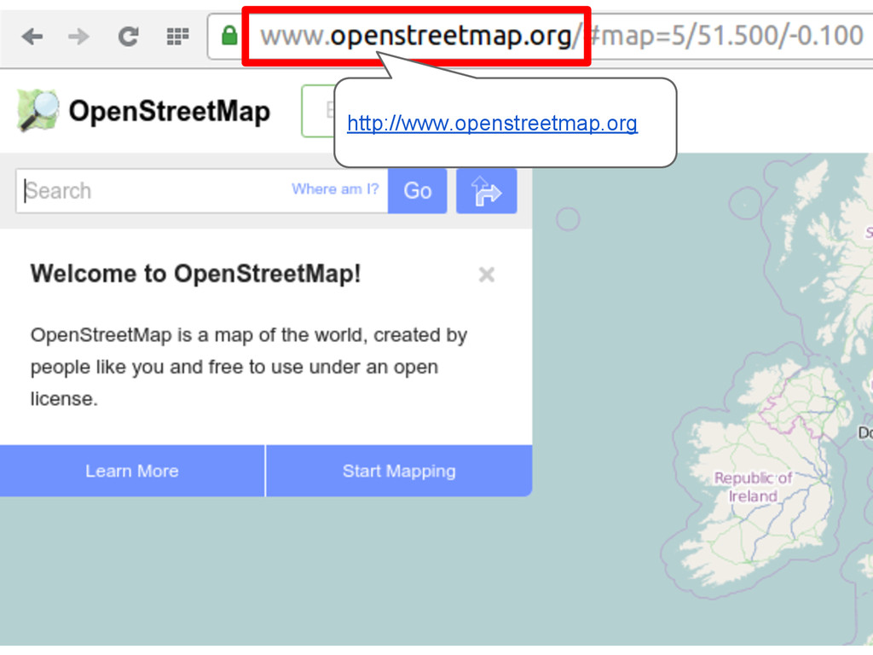
Task: Click the Go search button
Action: pyautogui.click(x=418, y=191)
